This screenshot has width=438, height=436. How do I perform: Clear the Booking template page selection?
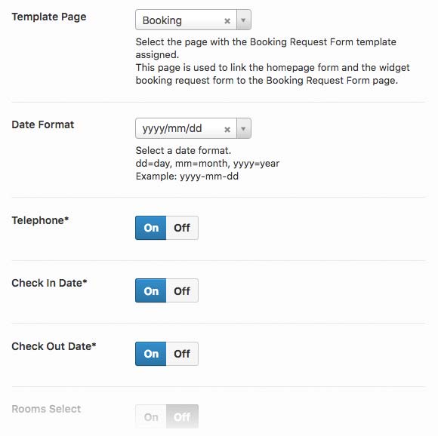coord(227,21)
